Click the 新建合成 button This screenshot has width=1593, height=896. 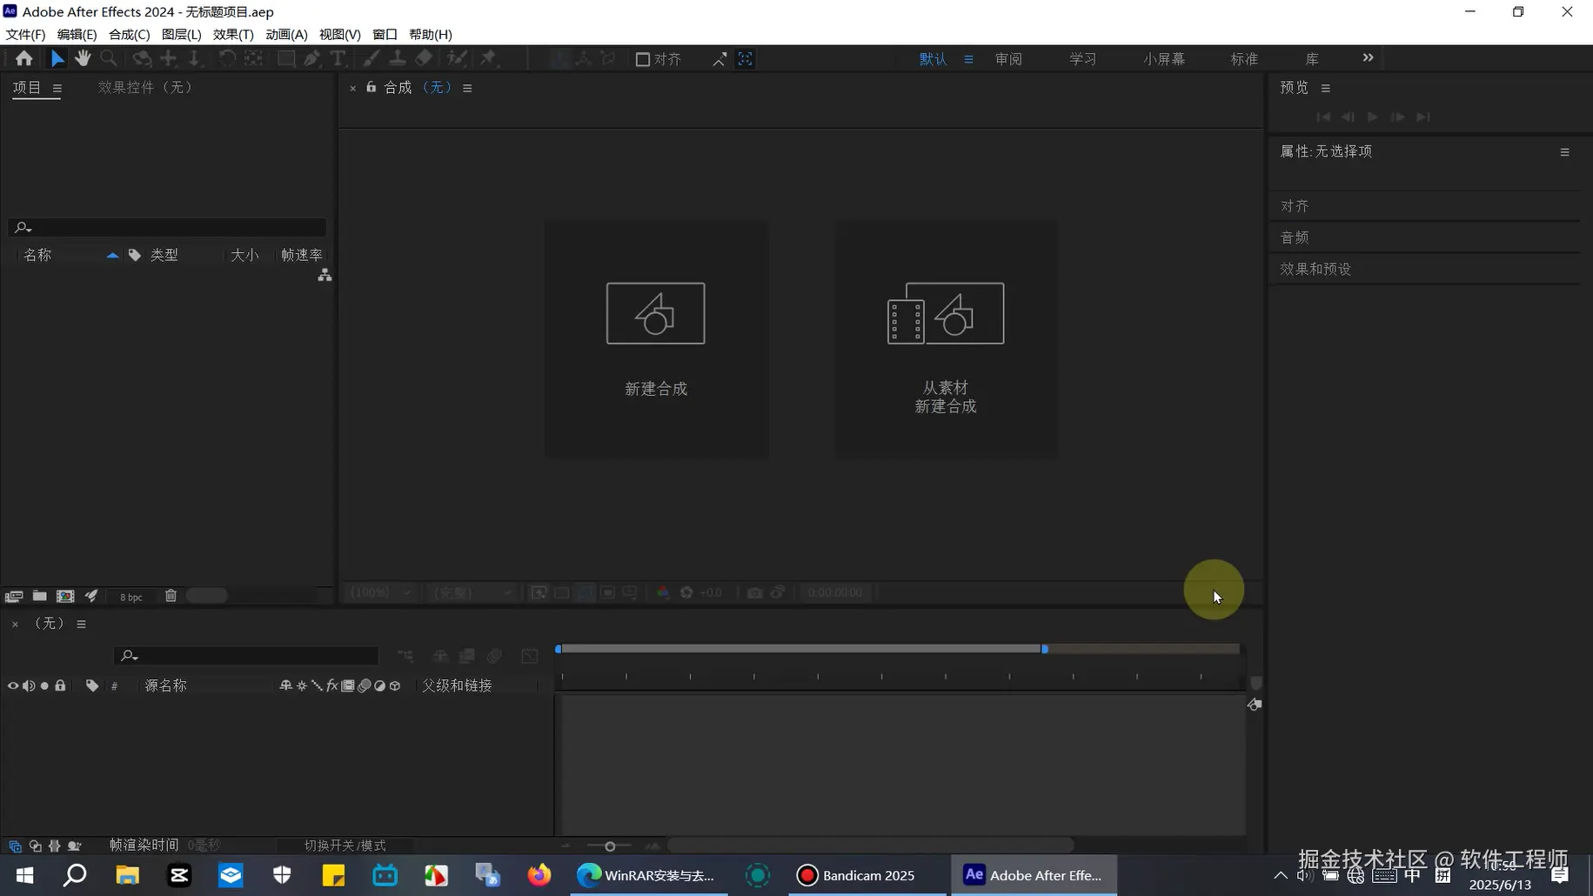tap(656, 338)
